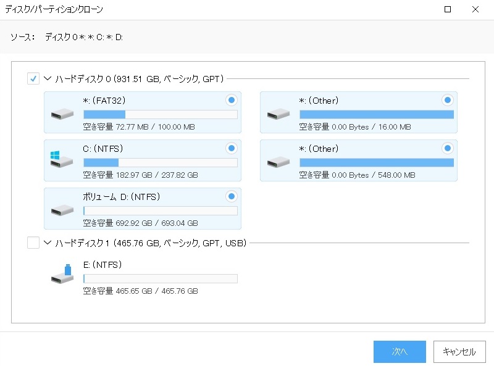Uncheck the ハードディスク 0 checkbox
Viewport: 494px width, 366px height.
coord(33,79)
